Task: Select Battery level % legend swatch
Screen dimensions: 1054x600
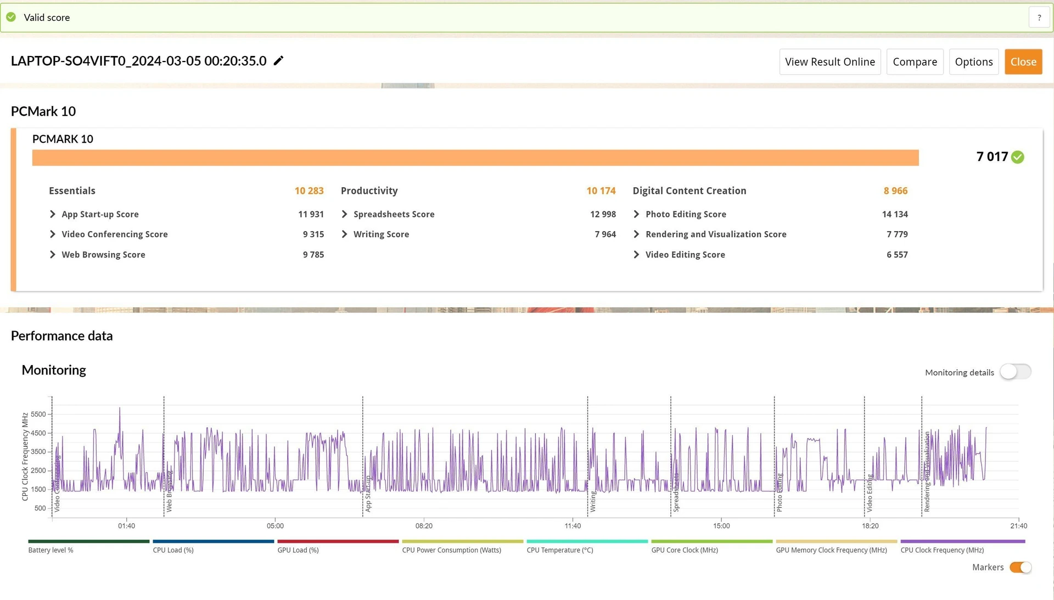Action: tap(88, 541)
